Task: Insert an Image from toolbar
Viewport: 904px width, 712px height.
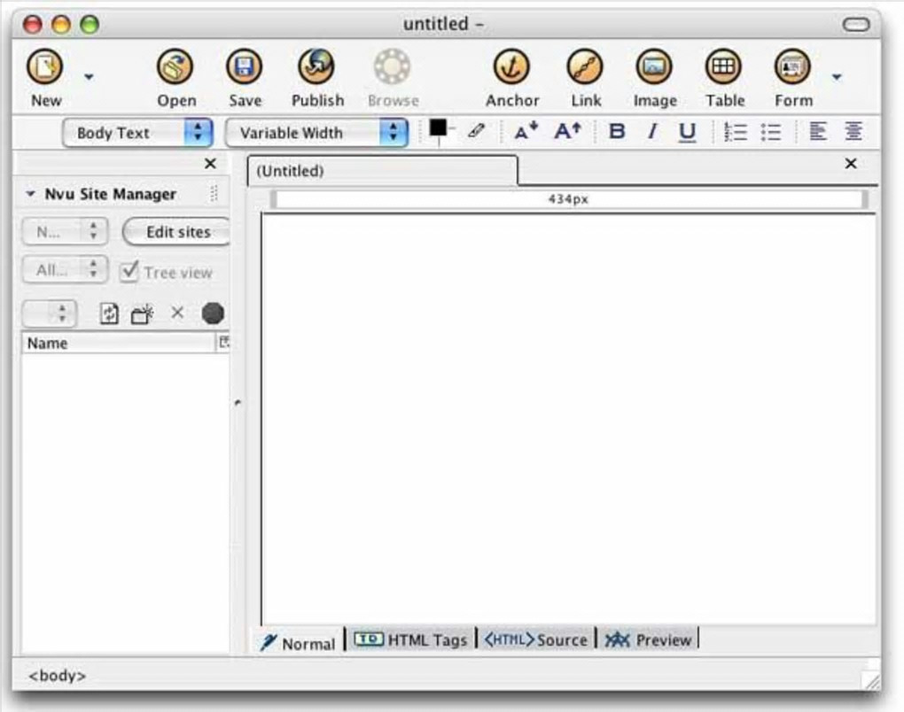Action: pyautogui.click(x=654, y=66)
